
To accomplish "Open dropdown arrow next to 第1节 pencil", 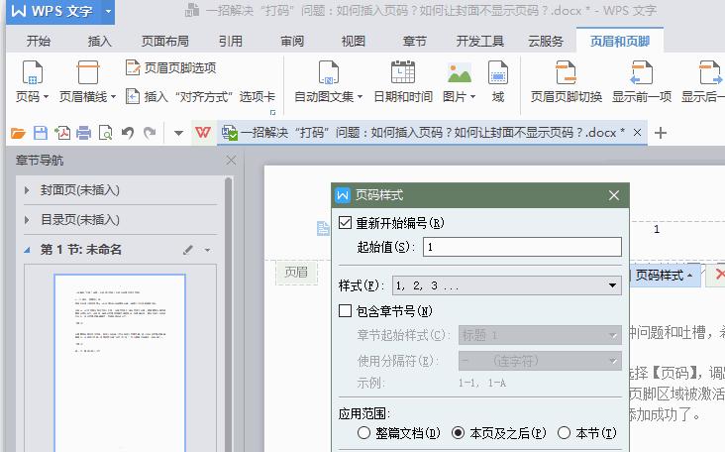I will (207, 251).
